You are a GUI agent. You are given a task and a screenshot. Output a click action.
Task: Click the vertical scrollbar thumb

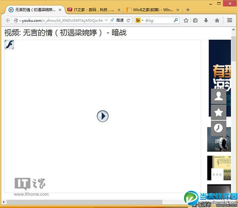coord(234,48)
